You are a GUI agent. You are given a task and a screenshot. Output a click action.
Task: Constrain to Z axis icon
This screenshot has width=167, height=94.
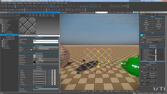[x=74, y=6]
